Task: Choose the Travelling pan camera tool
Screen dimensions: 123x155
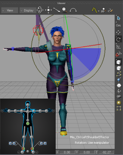Action: click(48, 10)
